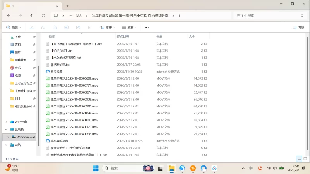310x174 pixels.
Task: Go up one folder level
Action: [32, 15]
